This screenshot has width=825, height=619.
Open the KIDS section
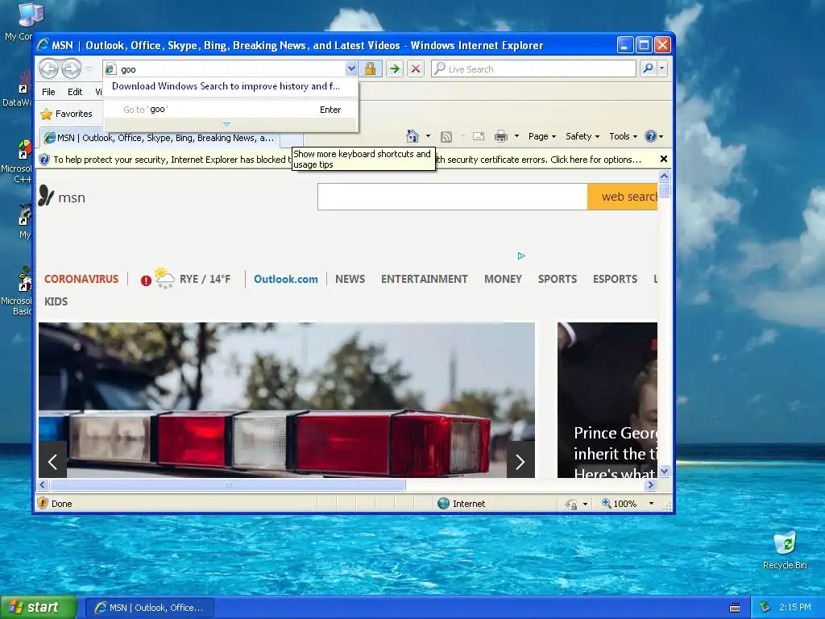(56, 301)
